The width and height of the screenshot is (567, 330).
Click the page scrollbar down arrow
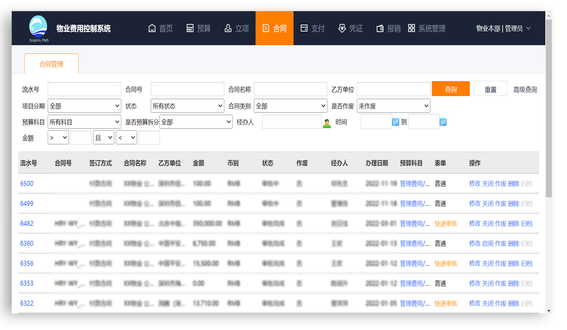pyautogui.click(x=549, y=311)
